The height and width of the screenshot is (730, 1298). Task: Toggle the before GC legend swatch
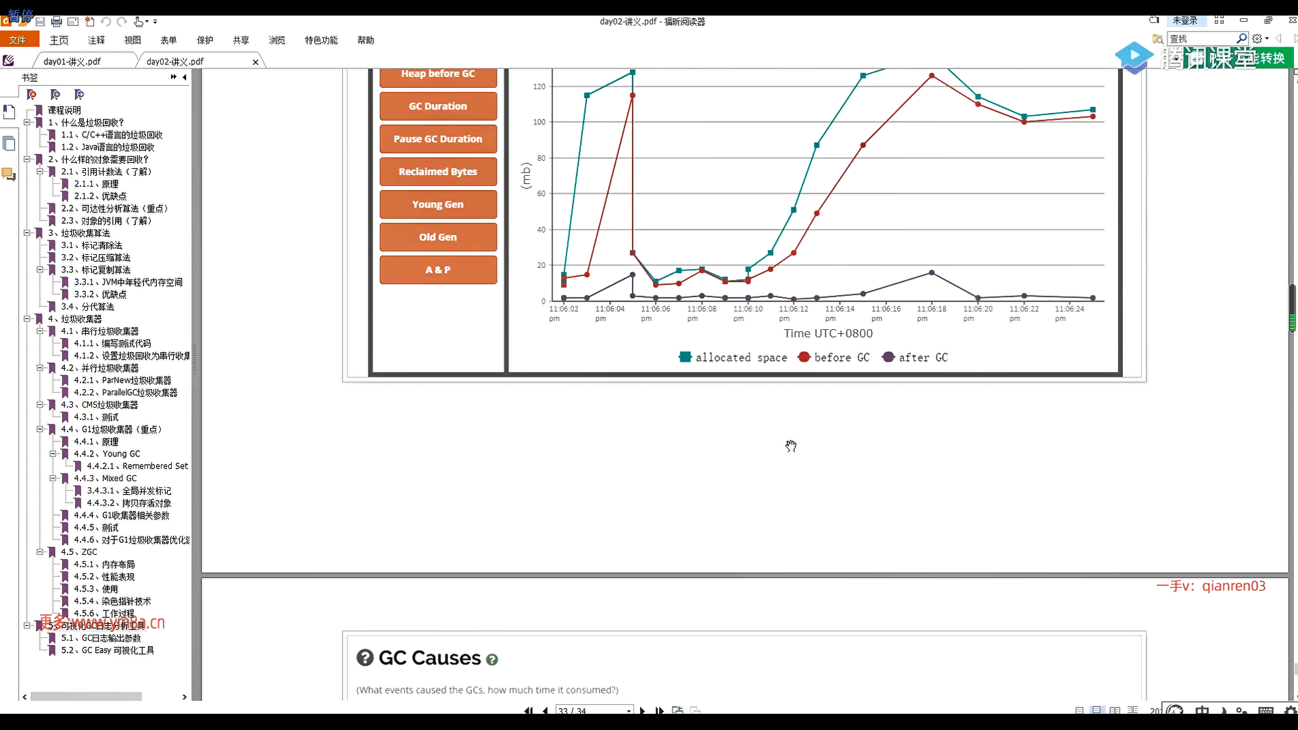[x=803, y=357]
